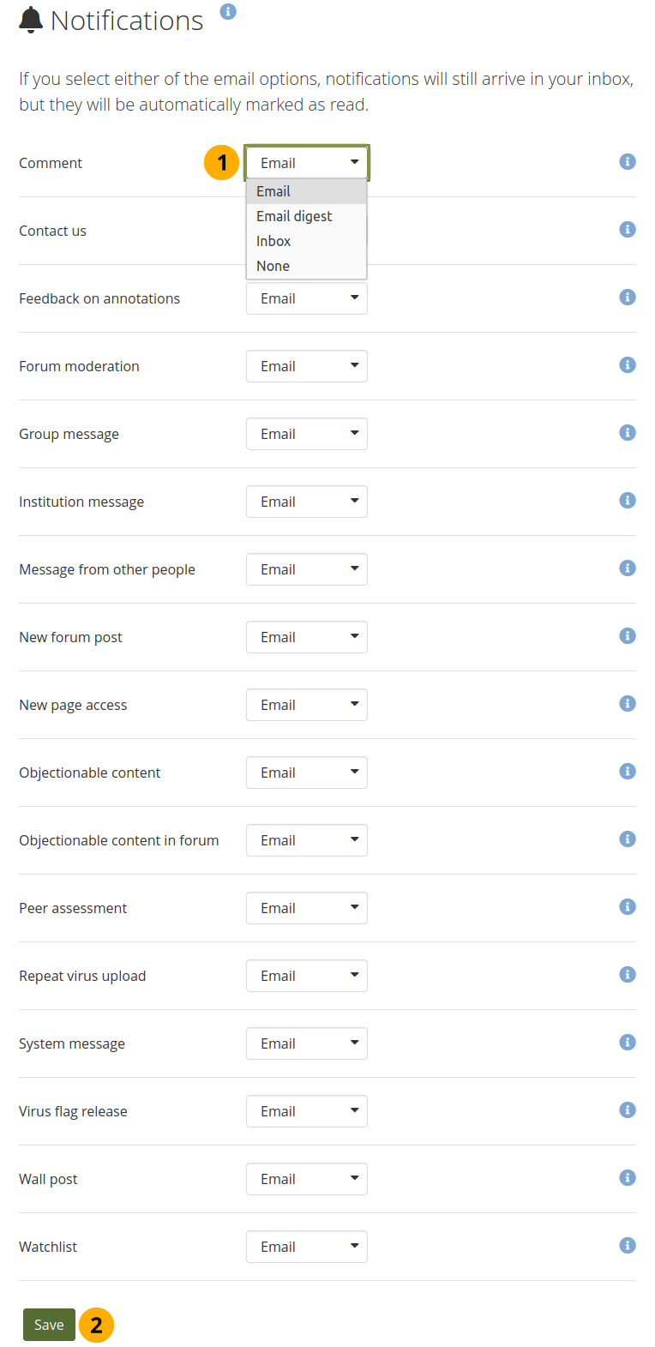Click info icon for Peer assessment
The width and height of the screenshot is (655, 1347).
pyautogui.click(x=628, y=907)
